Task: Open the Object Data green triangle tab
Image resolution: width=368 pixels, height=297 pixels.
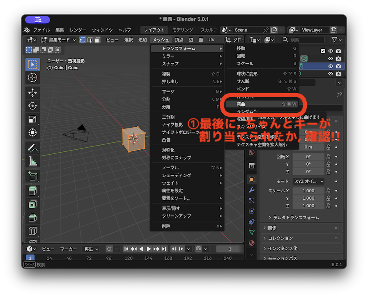Action: [252, 232]
